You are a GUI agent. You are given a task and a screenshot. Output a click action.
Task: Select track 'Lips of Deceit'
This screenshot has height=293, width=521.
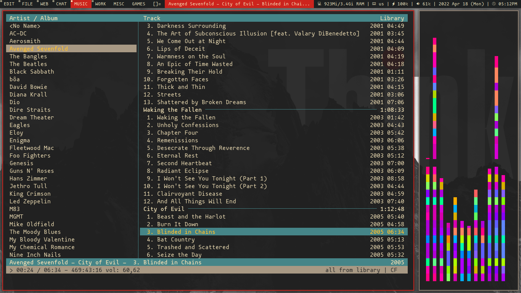pos(273,49)
